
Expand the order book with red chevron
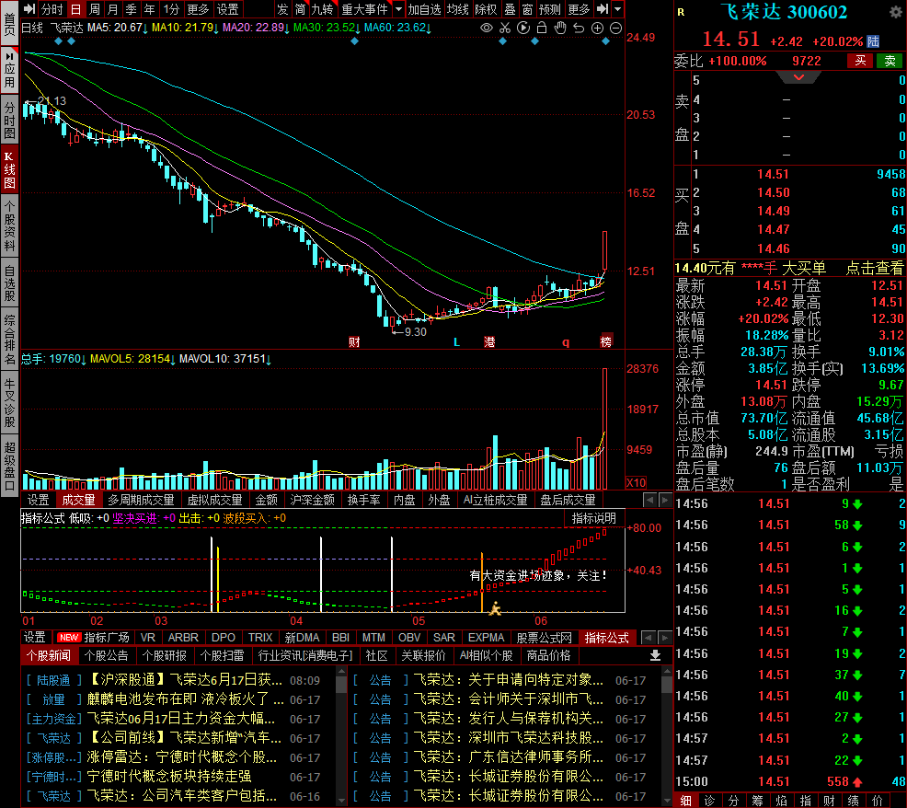point(798,77)
